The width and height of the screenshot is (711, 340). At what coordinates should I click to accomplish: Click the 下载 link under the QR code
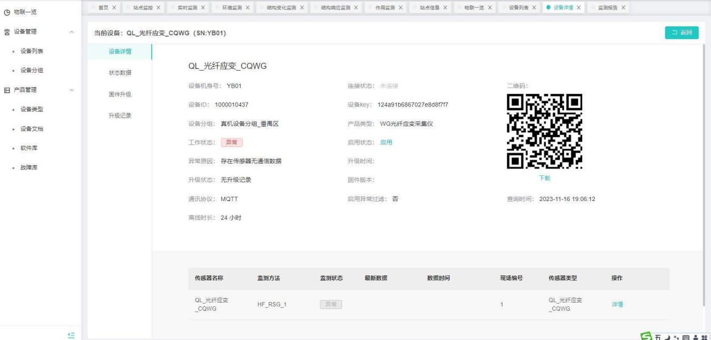click(x=544, y=177)
